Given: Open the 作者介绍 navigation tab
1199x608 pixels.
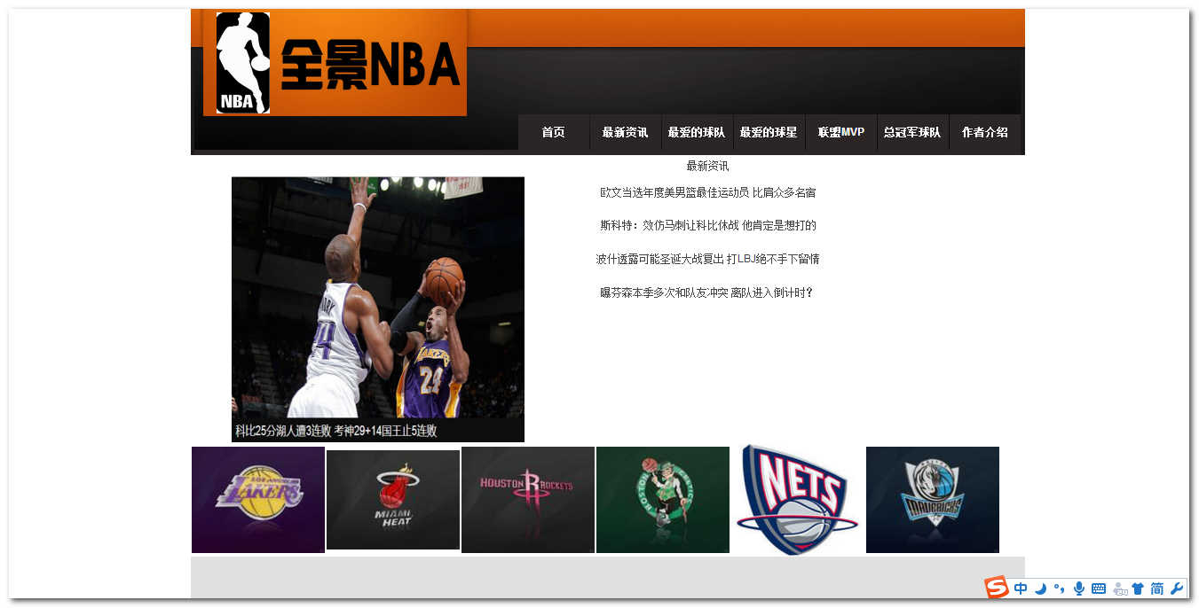Looking at the screenshot, I should click(984, 132).
